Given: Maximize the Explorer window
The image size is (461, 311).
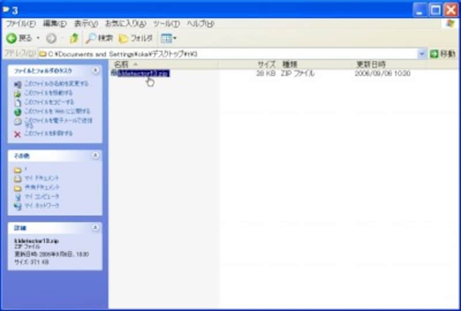Looking at the screenshot, I should point(436,10).
